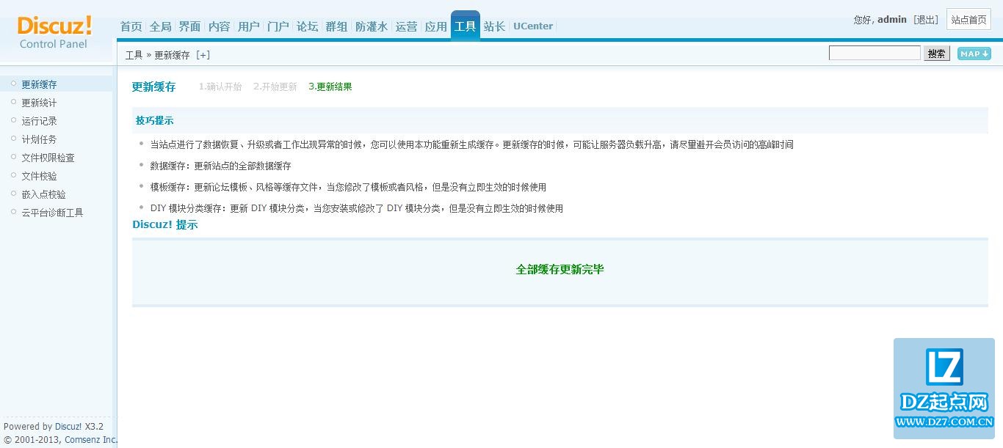The width and height of the screenshot is (1003, 448).
Task: Select 计划任务 in the sidebar
Action: click(x=39, y=139)
